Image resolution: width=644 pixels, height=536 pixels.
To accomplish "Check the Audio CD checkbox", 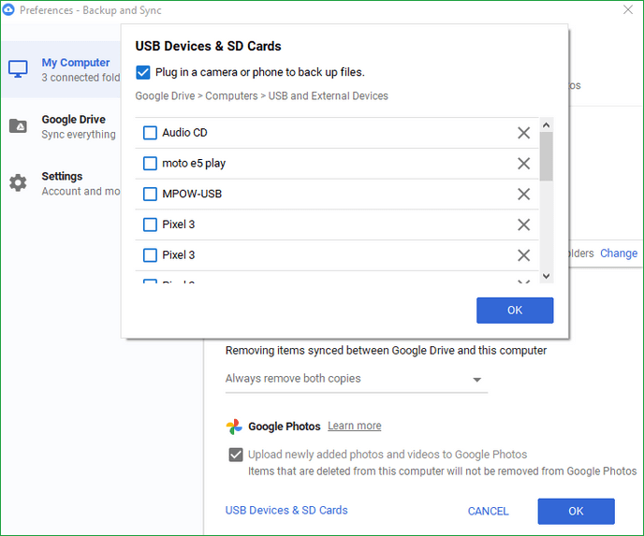I will pyautogui.click(x=150, y=133).
